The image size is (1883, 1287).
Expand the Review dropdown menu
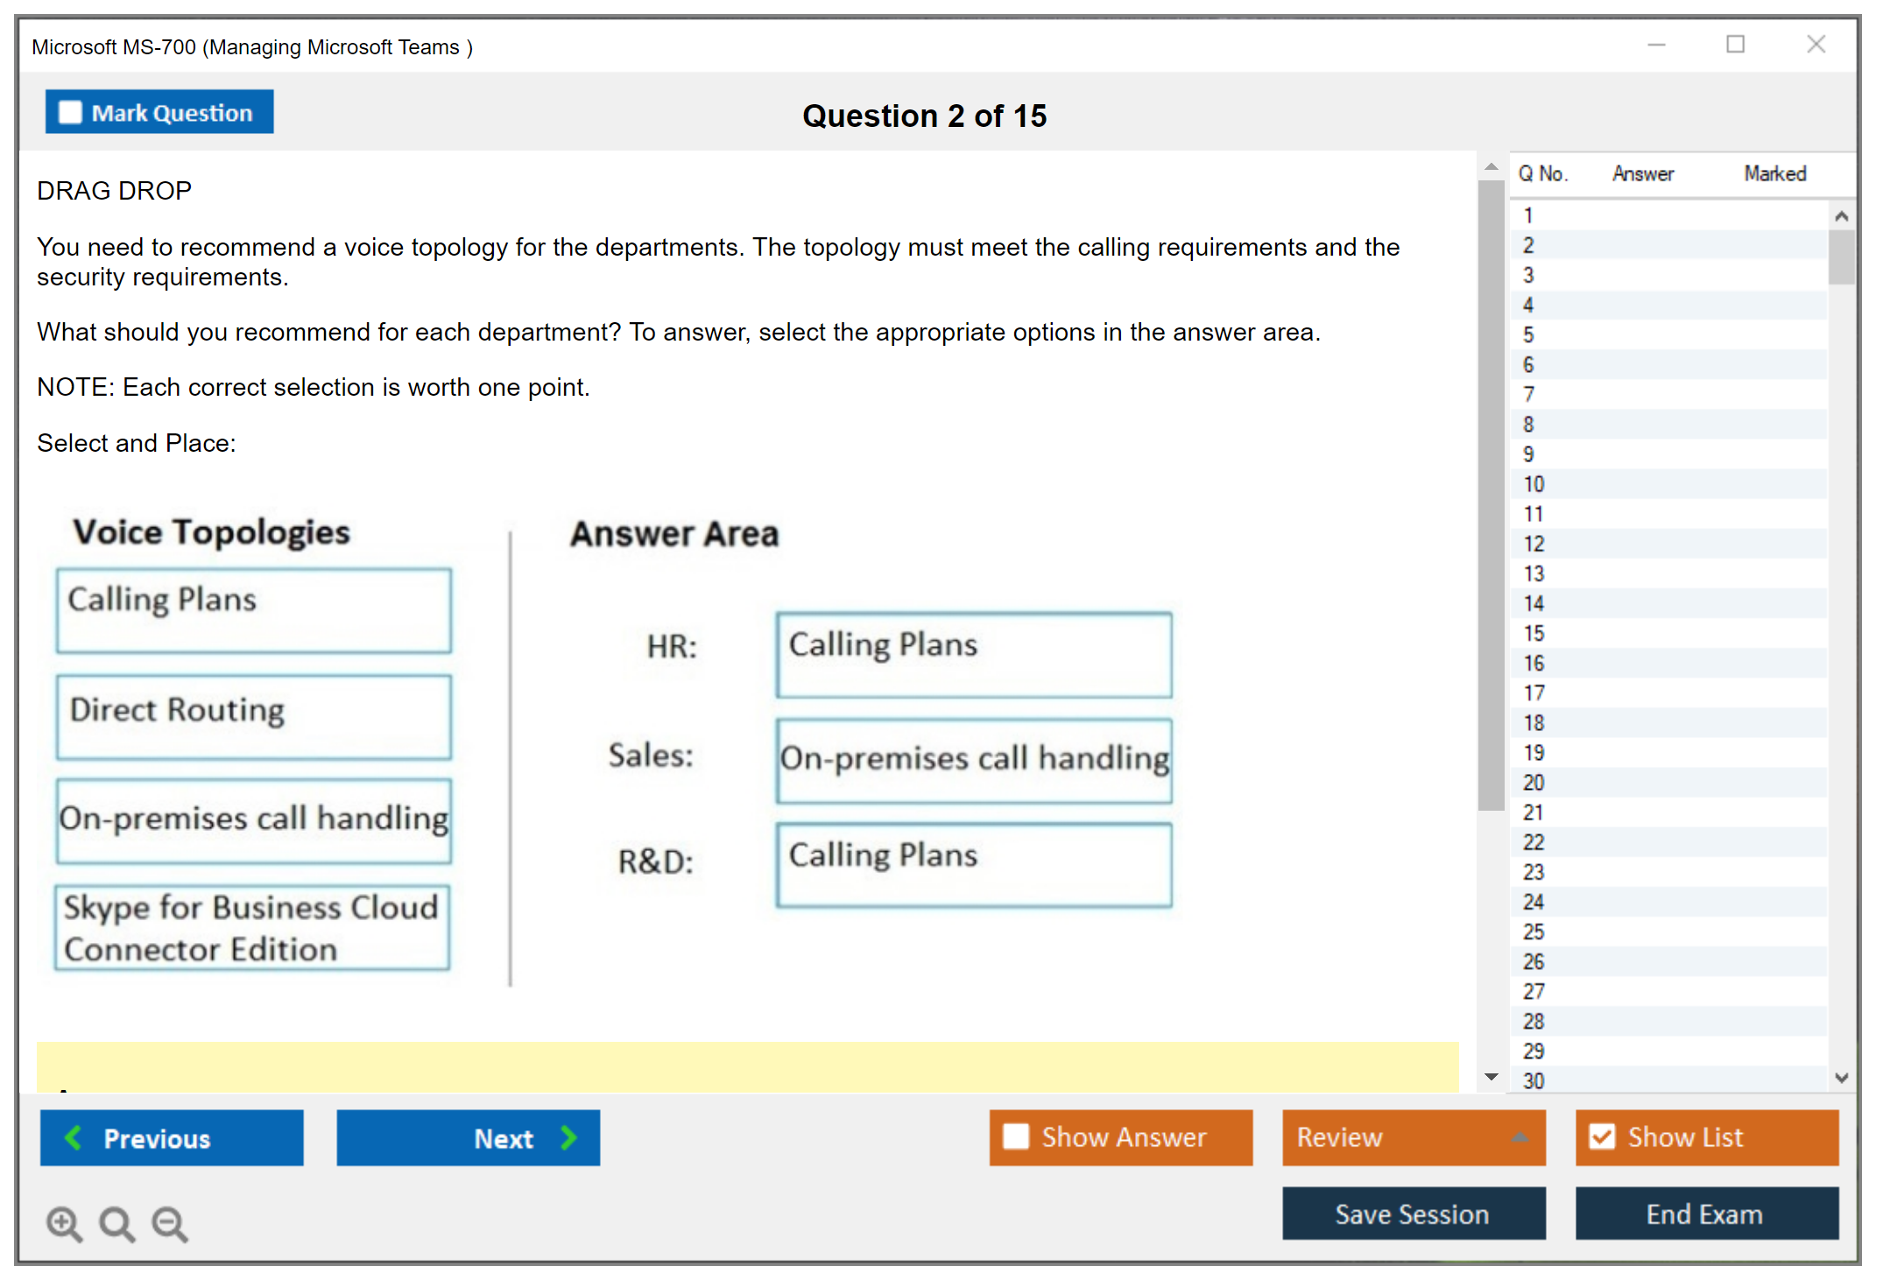point(1520,1137)
